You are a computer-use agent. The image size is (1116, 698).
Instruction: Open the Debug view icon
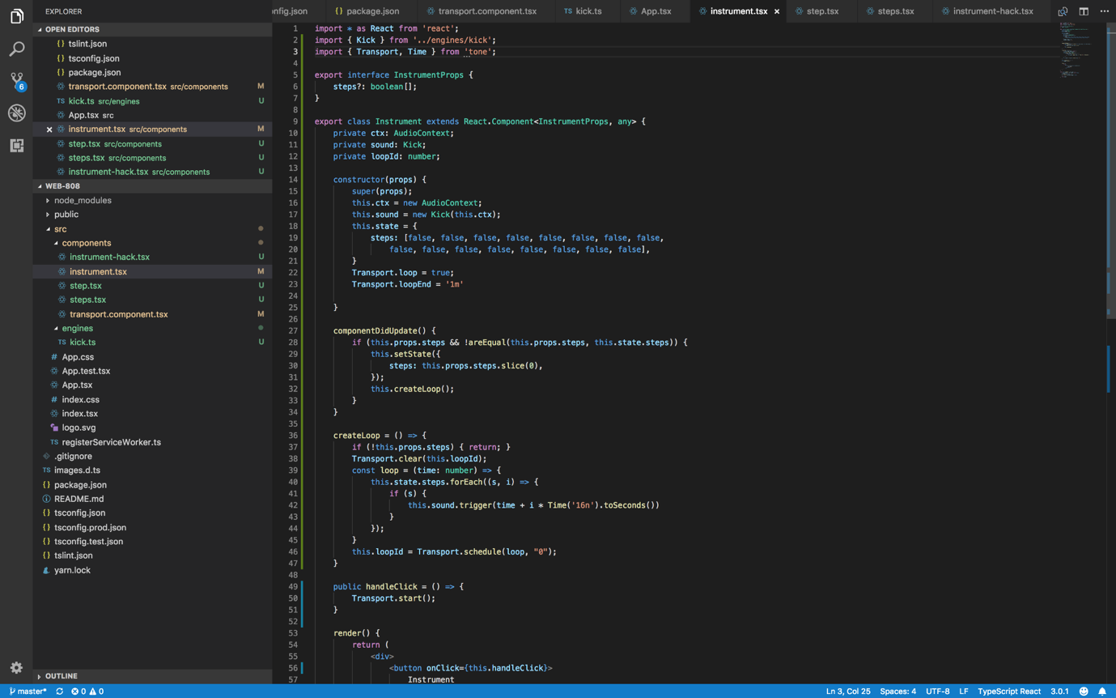[16, 113]
